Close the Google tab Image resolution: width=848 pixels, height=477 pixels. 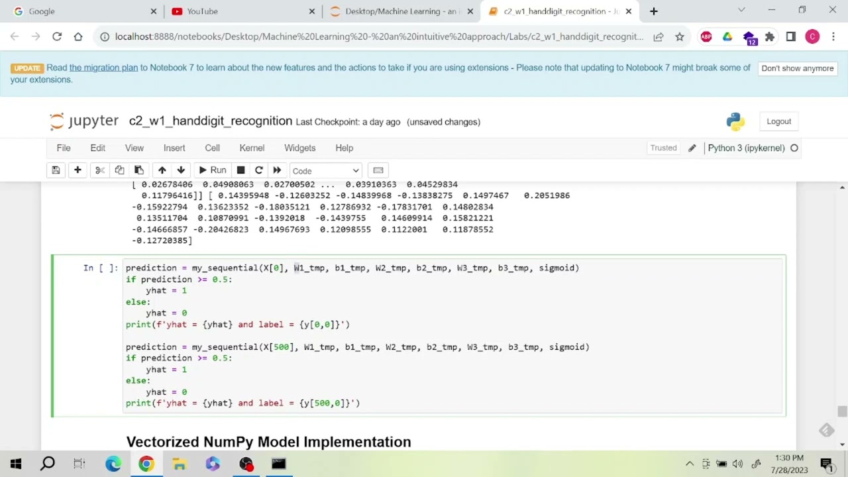154,11
